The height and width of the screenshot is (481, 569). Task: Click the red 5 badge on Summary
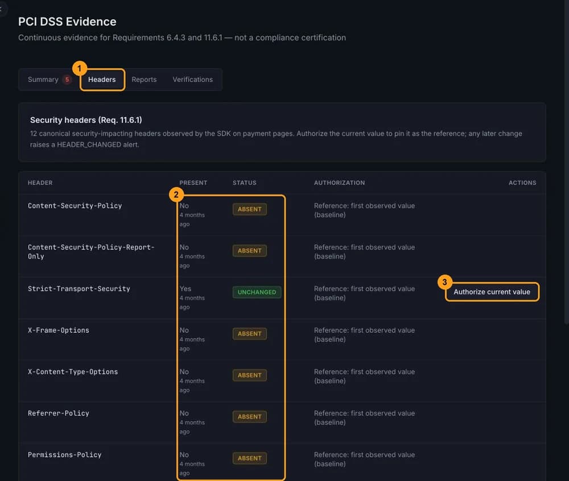pyautogui.click(x=67, y=80)
